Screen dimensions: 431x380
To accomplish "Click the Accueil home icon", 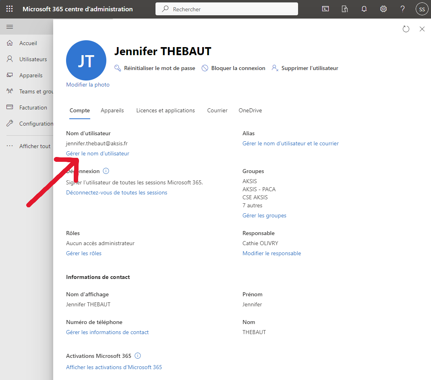I will coord(10,43).
